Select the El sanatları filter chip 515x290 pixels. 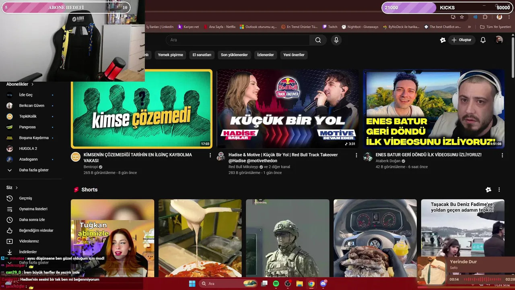coord(202,55)
